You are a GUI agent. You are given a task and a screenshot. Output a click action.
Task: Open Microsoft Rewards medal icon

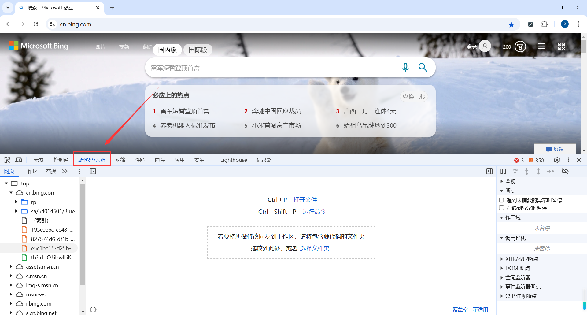coord(520,46)
